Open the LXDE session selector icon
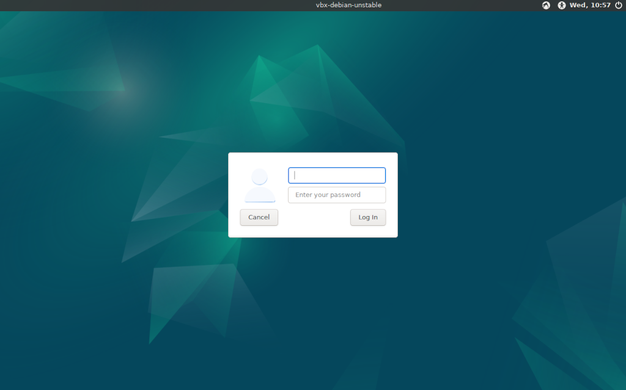The image size is (626, 390). coord(546,5)
